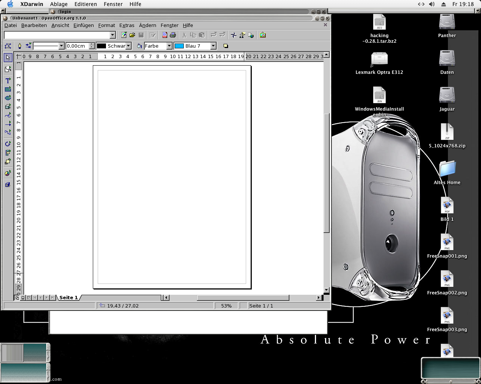This screenshot has width=481, height=384.
Task: Select the Text tool in the toolbox
Action: [8, 81]
